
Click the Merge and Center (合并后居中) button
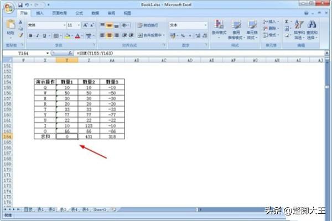[x=148, y=35]
